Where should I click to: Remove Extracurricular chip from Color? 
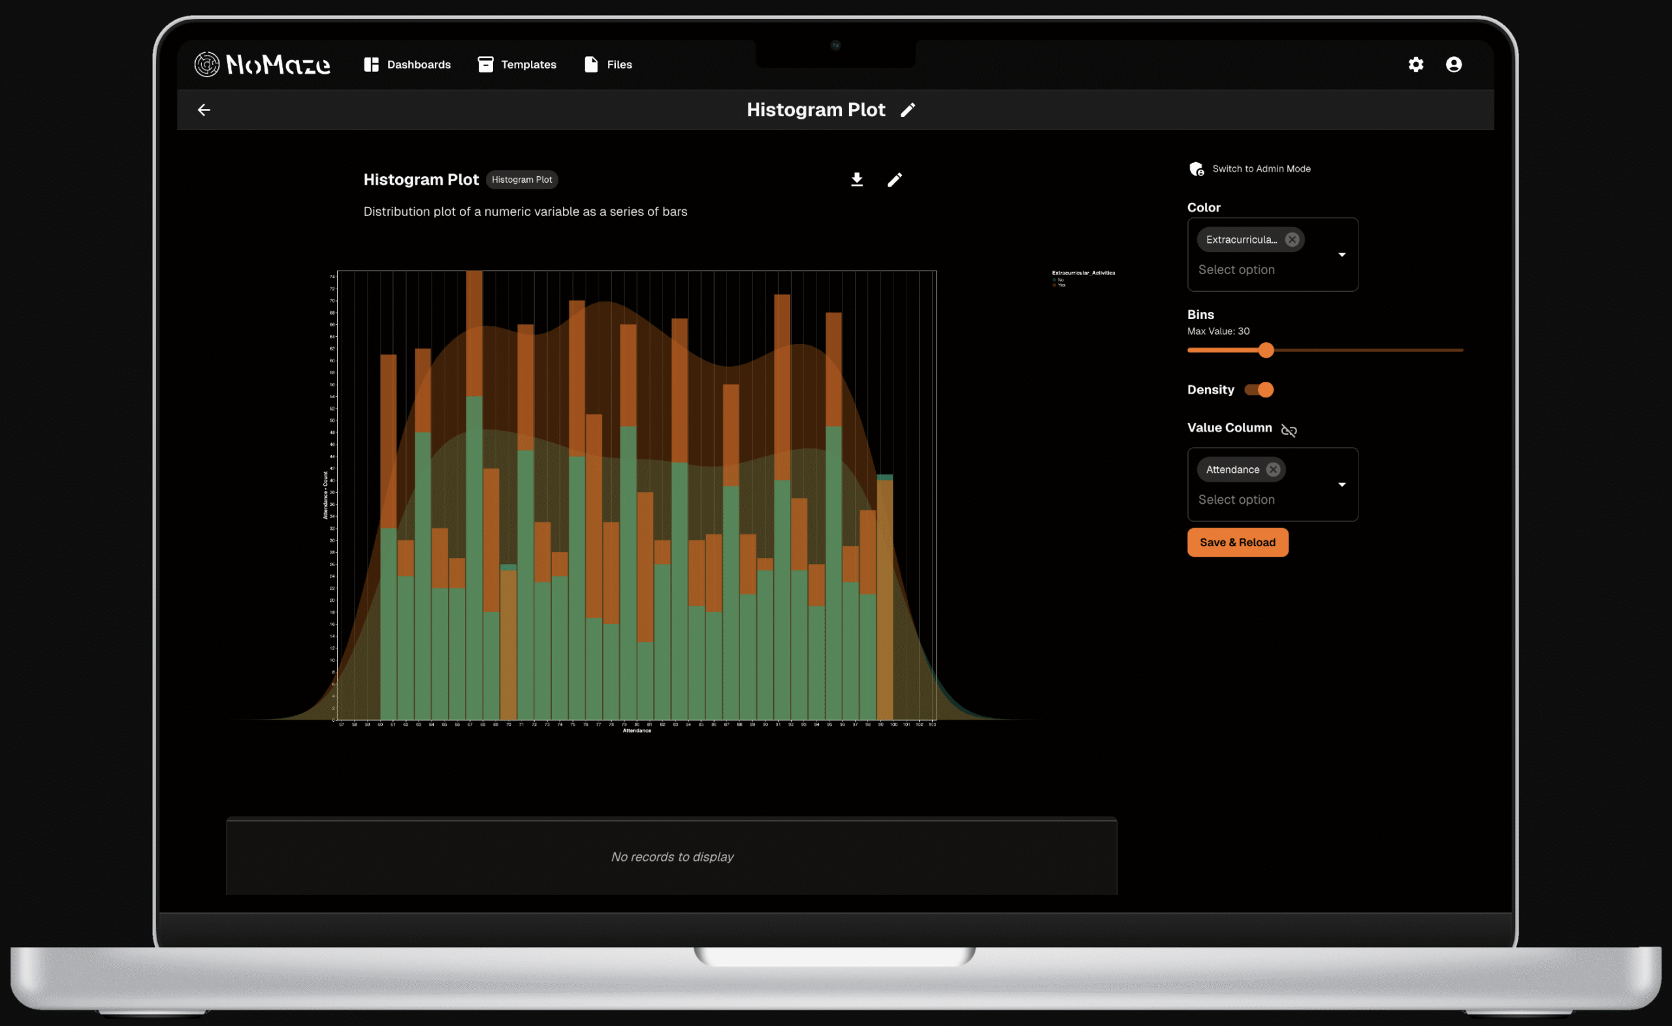coord(1292,240)
